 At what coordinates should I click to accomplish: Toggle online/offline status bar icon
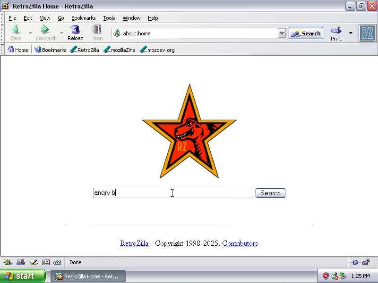click(355, 263)
